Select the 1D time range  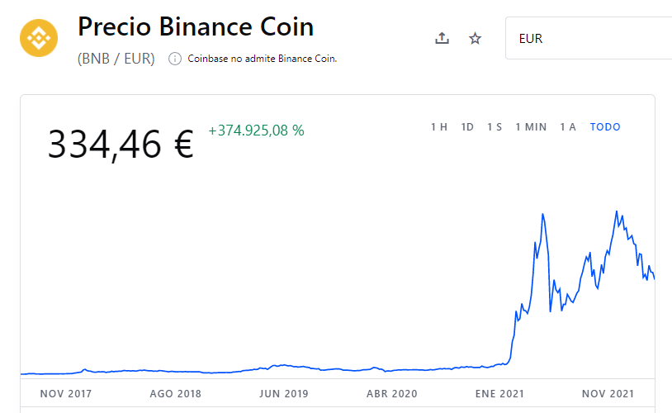click(467, 127)
